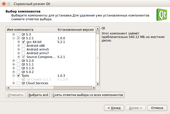
Task: Select the 'Source Compone...' row label
Action: pos(41,57)
